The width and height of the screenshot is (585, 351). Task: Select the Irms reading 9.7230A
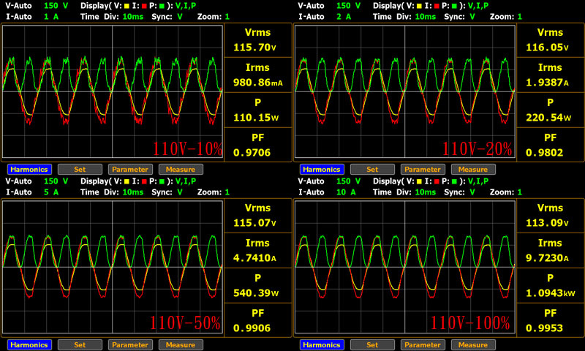pyautogui.click(x=547, y=257)
